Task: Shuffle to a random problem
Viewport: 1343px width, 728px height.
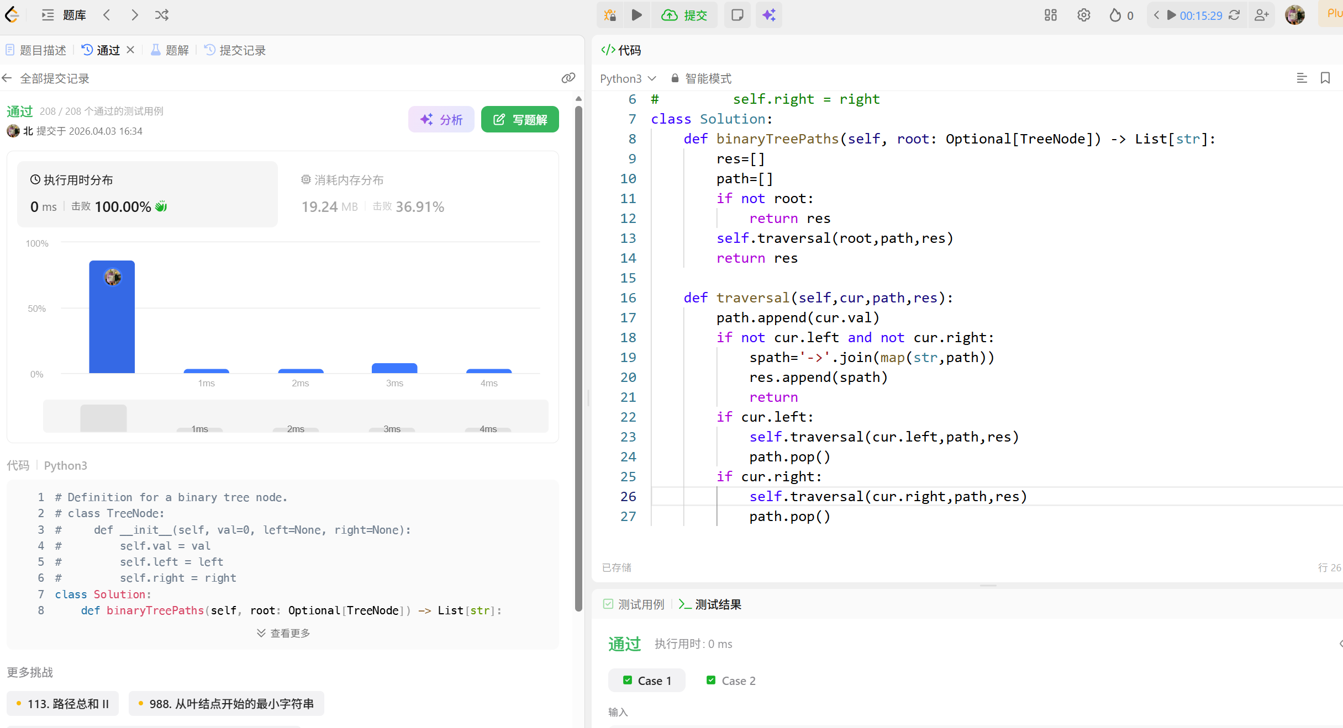Action: (162, 15)
